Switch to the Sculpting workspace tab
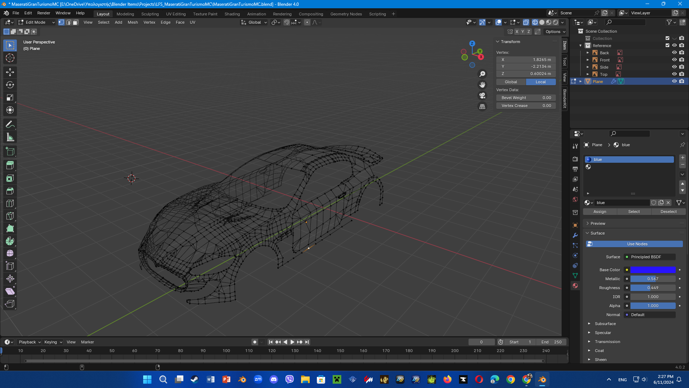 150,14
